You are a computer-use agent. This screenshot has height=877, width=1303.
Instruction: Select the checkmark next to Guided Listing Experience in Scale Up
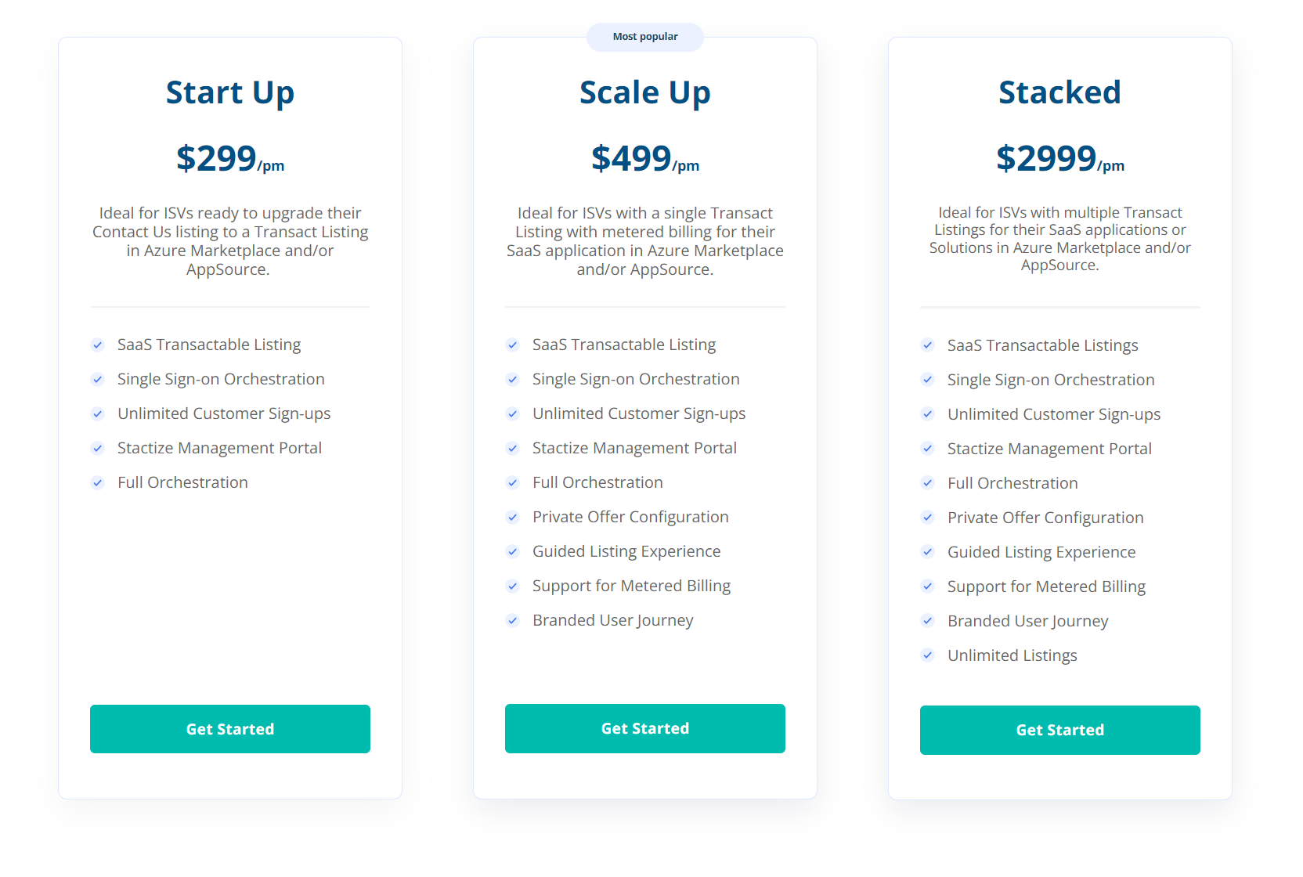tap(513, 551)
